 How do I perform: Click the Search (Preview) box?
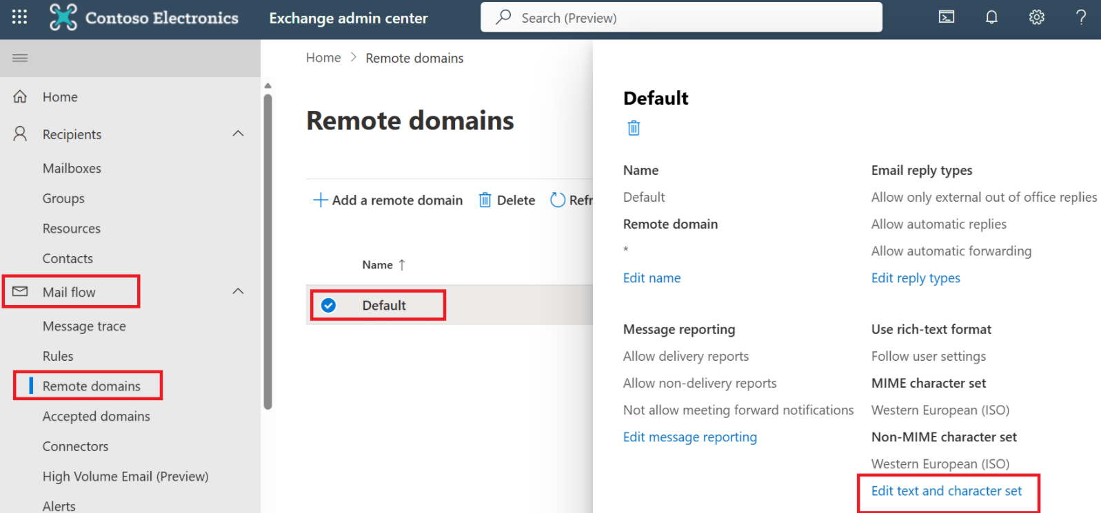pyautogui.click(x=681, y=17)
